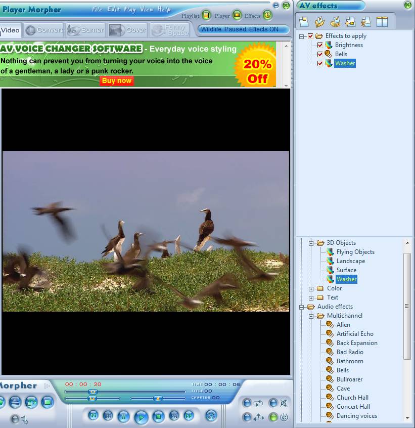
Task: Collapse the Multichannel folder
Action: pos(311,316)
